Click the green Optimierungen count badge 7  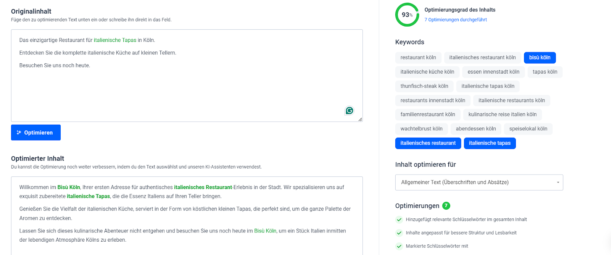coord(446,206)
